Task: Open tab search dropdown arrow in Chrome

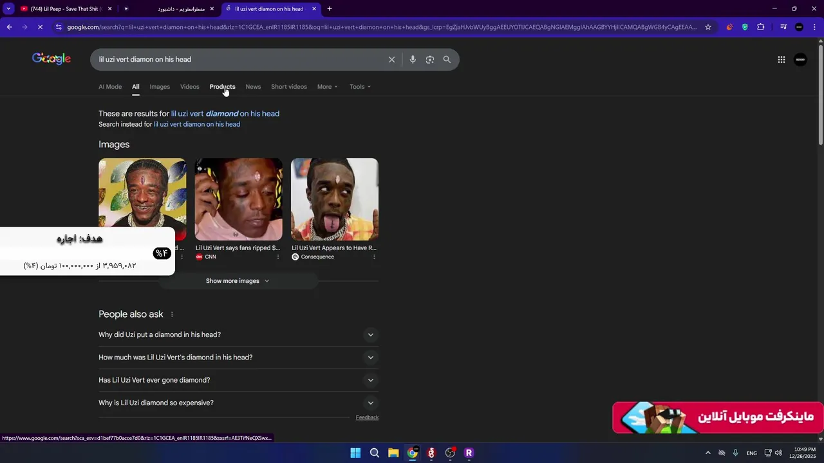Action: pos(8,9)
